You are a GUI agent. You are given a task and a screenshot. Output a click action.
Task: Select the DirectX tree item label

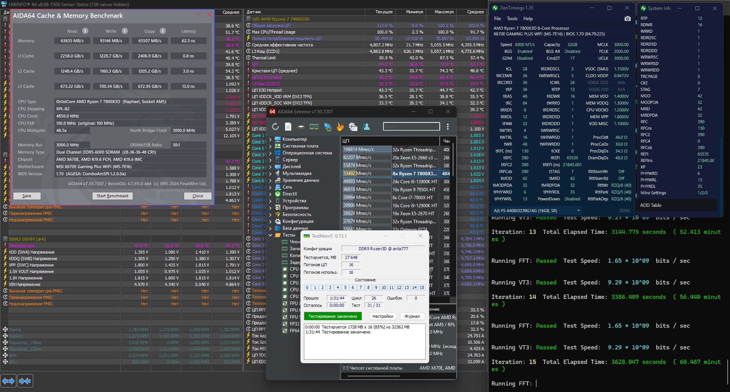290,194
